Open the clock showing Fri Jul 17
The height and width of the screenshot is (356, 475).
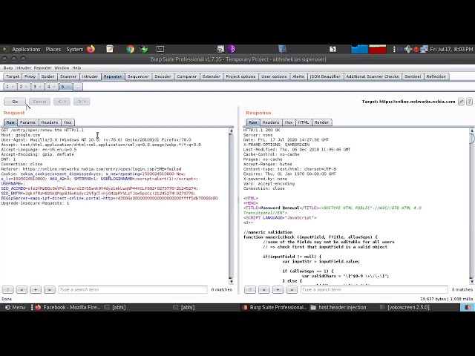(451, 50)
